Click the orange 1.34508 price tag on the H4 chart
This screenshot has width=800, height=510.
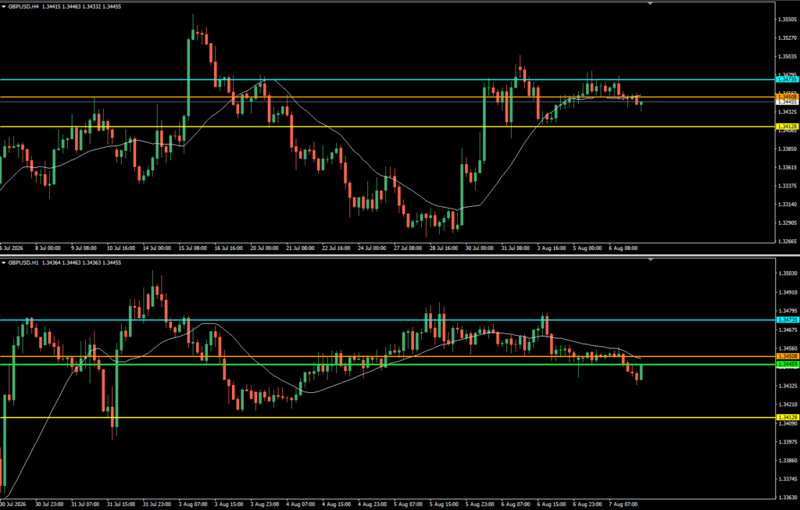point(787,96)
